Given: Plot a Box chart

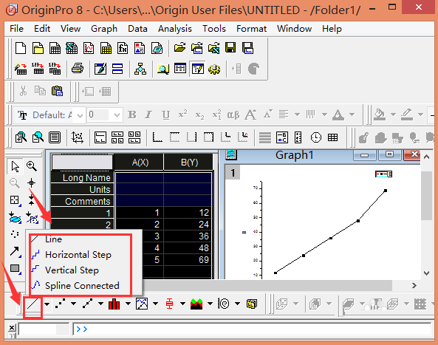Looking at the screenshot, I should click(170, 304).
